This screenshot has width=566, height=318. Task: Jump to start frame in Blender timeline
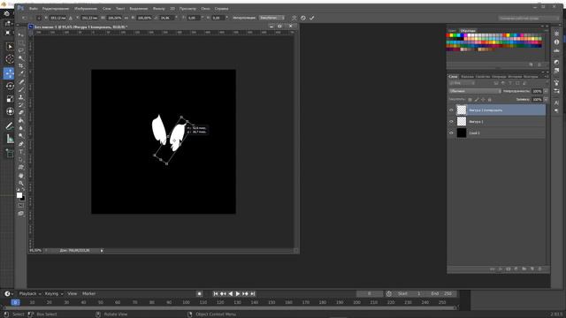point(216,294)
